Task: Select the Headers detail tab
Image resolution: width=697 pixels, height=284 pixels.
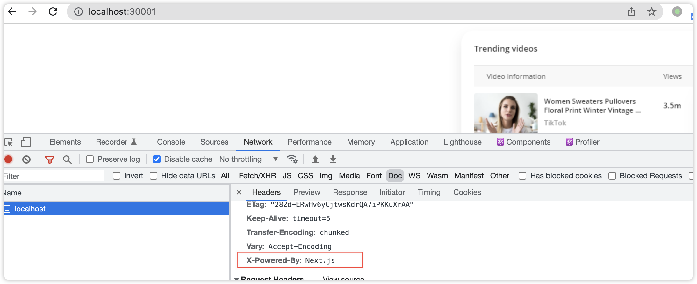Action: click(266, 192)
